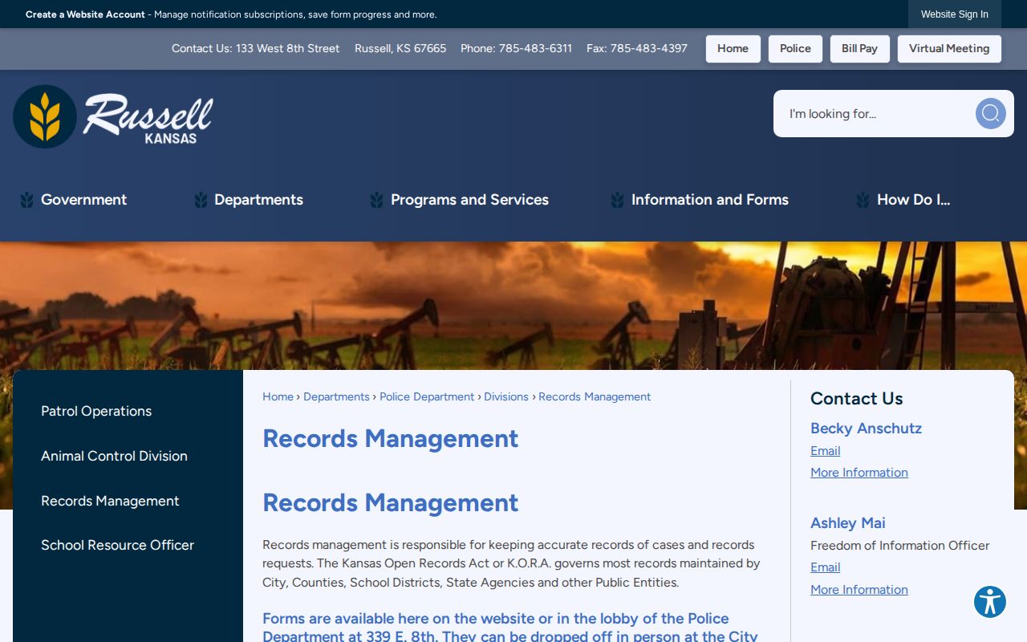Click Email link under Ashley Mai
This screenshot has height=642, width=1027.
825,567
